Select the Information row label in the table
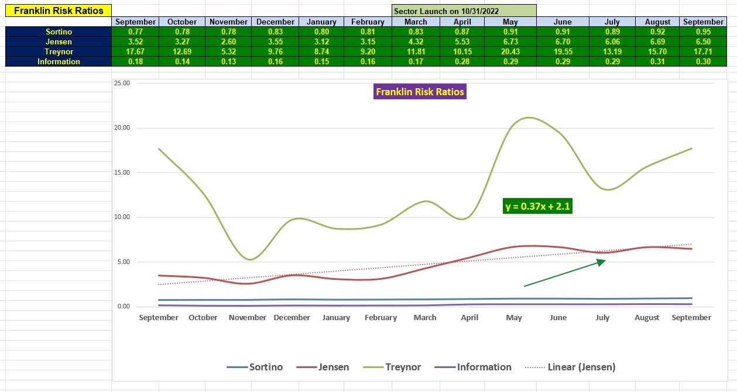 click(59, 61)
